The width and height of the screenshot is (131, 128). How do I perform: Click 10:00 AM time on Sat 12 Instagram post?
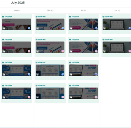pyautogui.click(x=109, y=40)
